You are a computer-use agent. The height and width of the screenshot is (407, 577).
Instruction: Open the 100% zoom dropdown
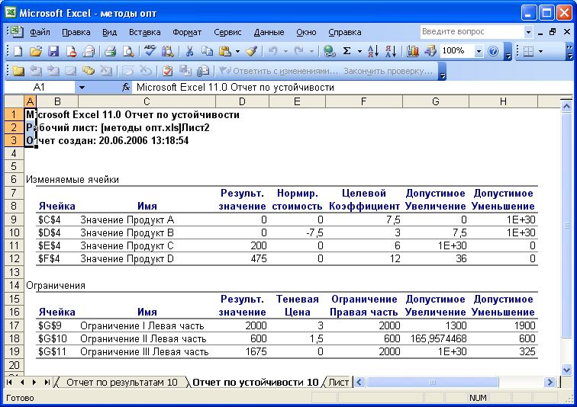(479, 51)
